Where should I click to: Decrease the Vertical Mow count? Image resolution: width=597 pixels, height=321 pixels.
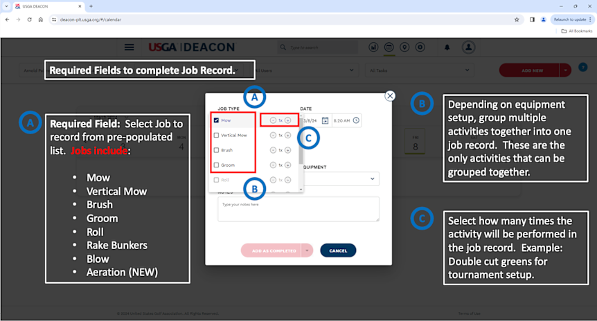pyautogui.click(x=273, y=135)
